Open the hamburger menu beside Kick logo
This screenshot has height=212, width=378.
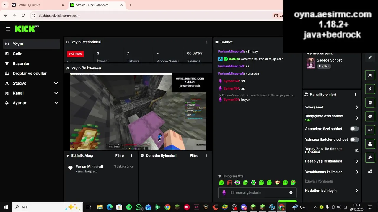point(8,29)
